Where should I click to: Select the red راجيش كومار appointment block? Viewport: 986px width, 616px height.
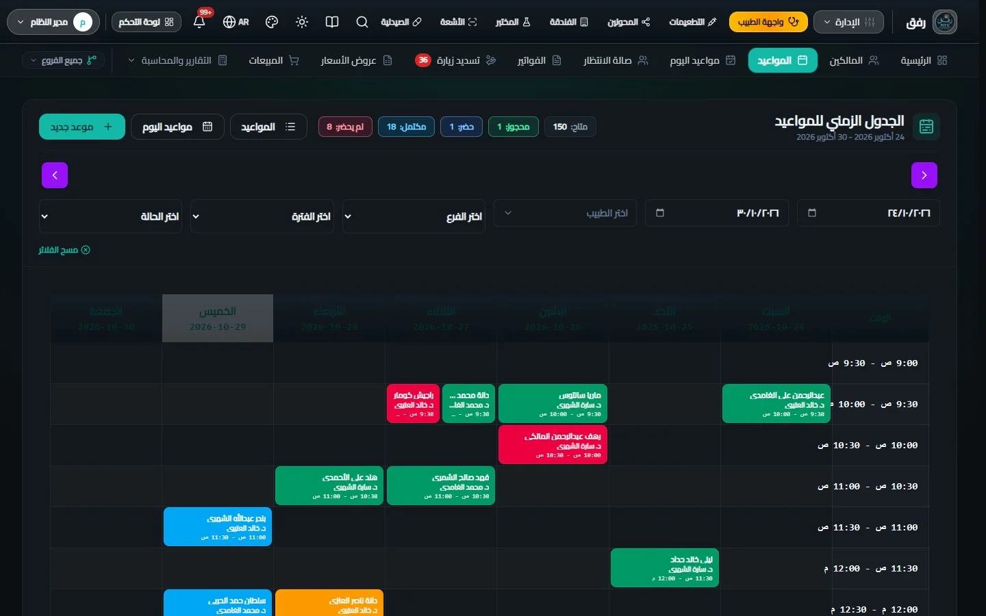[414, 404]
